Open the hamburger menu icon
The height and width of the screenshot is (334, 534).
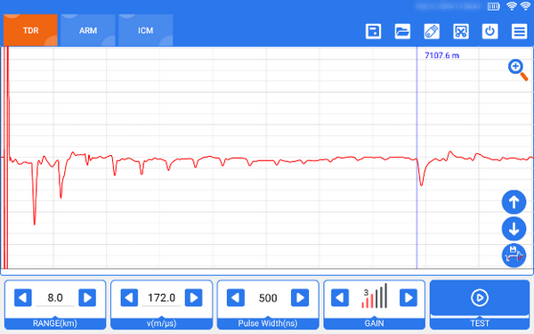coord(519,31)
